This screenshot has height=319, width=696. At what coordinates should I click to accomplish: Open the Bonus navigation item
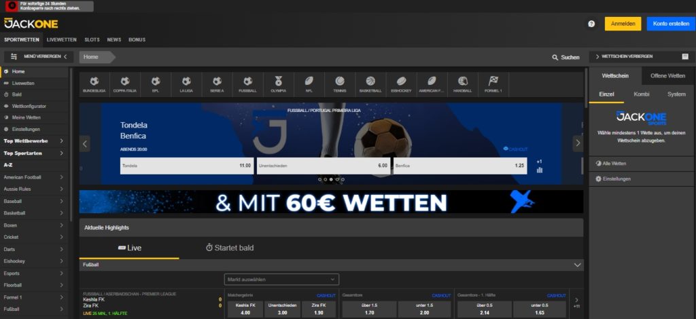(x=137, y=40)
